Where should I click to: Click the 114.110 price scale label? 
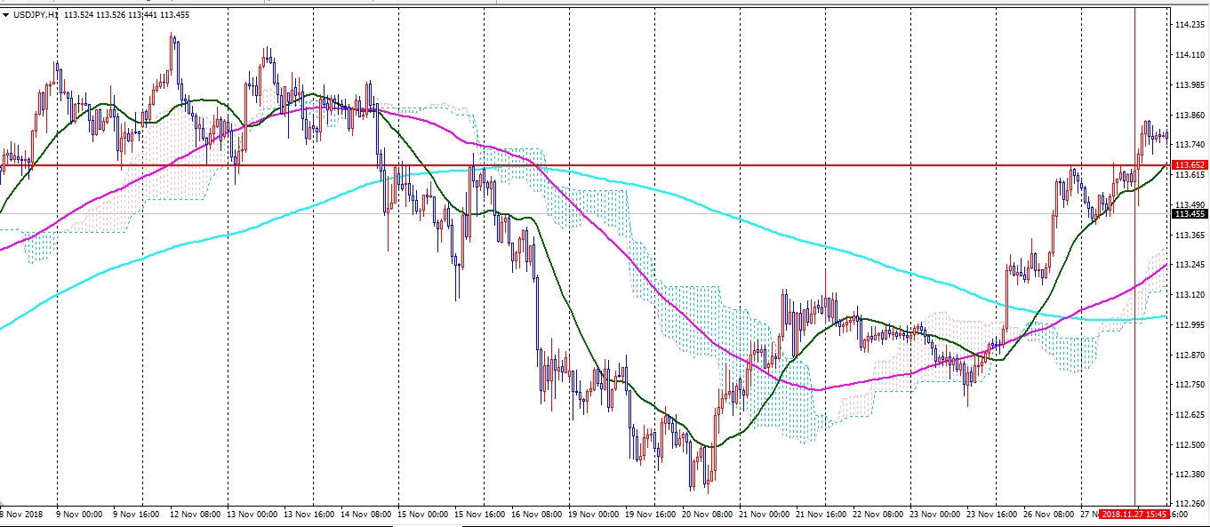pyautogui.click(x=1190, y=55)
